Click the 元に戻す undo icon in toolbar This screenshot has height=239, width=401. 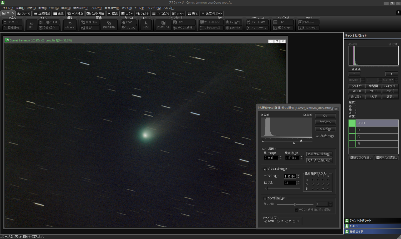70,25
